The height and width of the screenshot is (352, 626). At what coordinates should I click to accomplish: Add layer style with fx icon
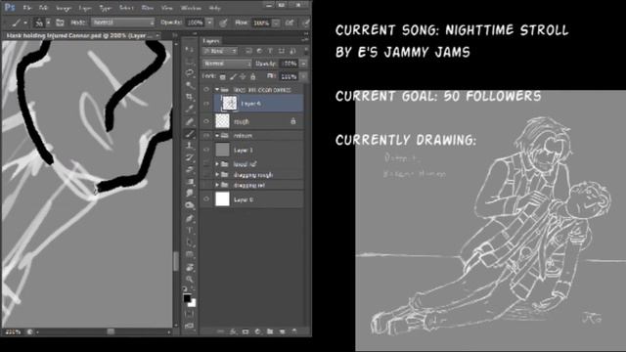[233, 331]
